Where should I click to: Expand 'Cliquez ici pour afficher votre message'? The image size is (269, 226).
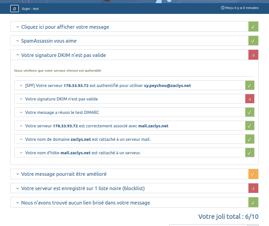(x=65, y=27)
